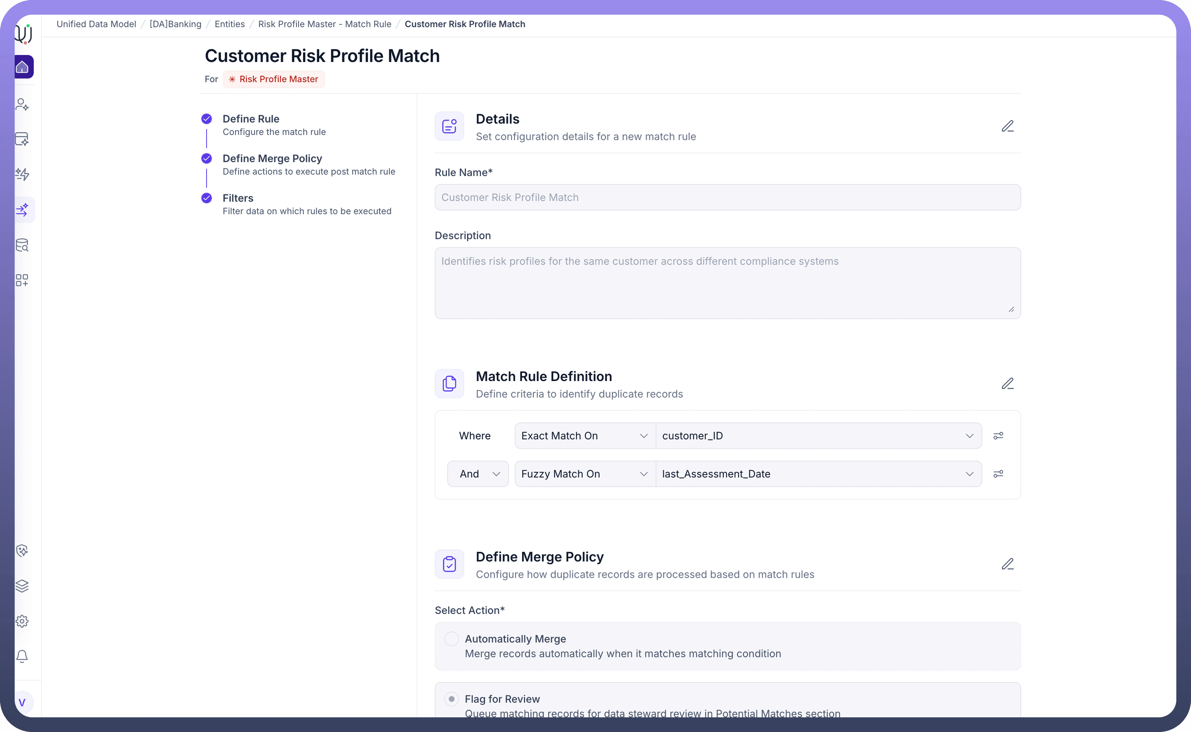Viewport: 1191px width, 732px height.
Task: Edit the Details section with pencil icon
Action: pos(1008,127)
